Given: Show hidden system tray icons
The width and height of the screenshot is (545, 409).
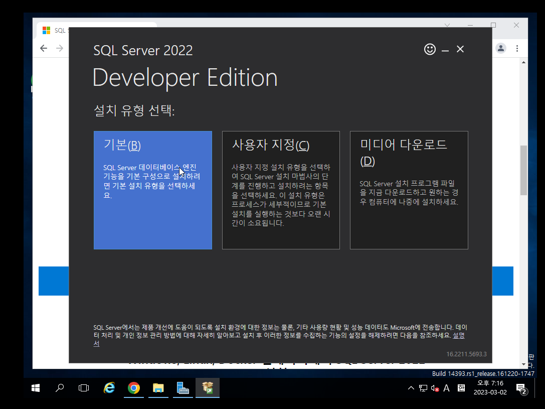Looking at the screenshot, I should pyautogui.click(x=411, y=388).
